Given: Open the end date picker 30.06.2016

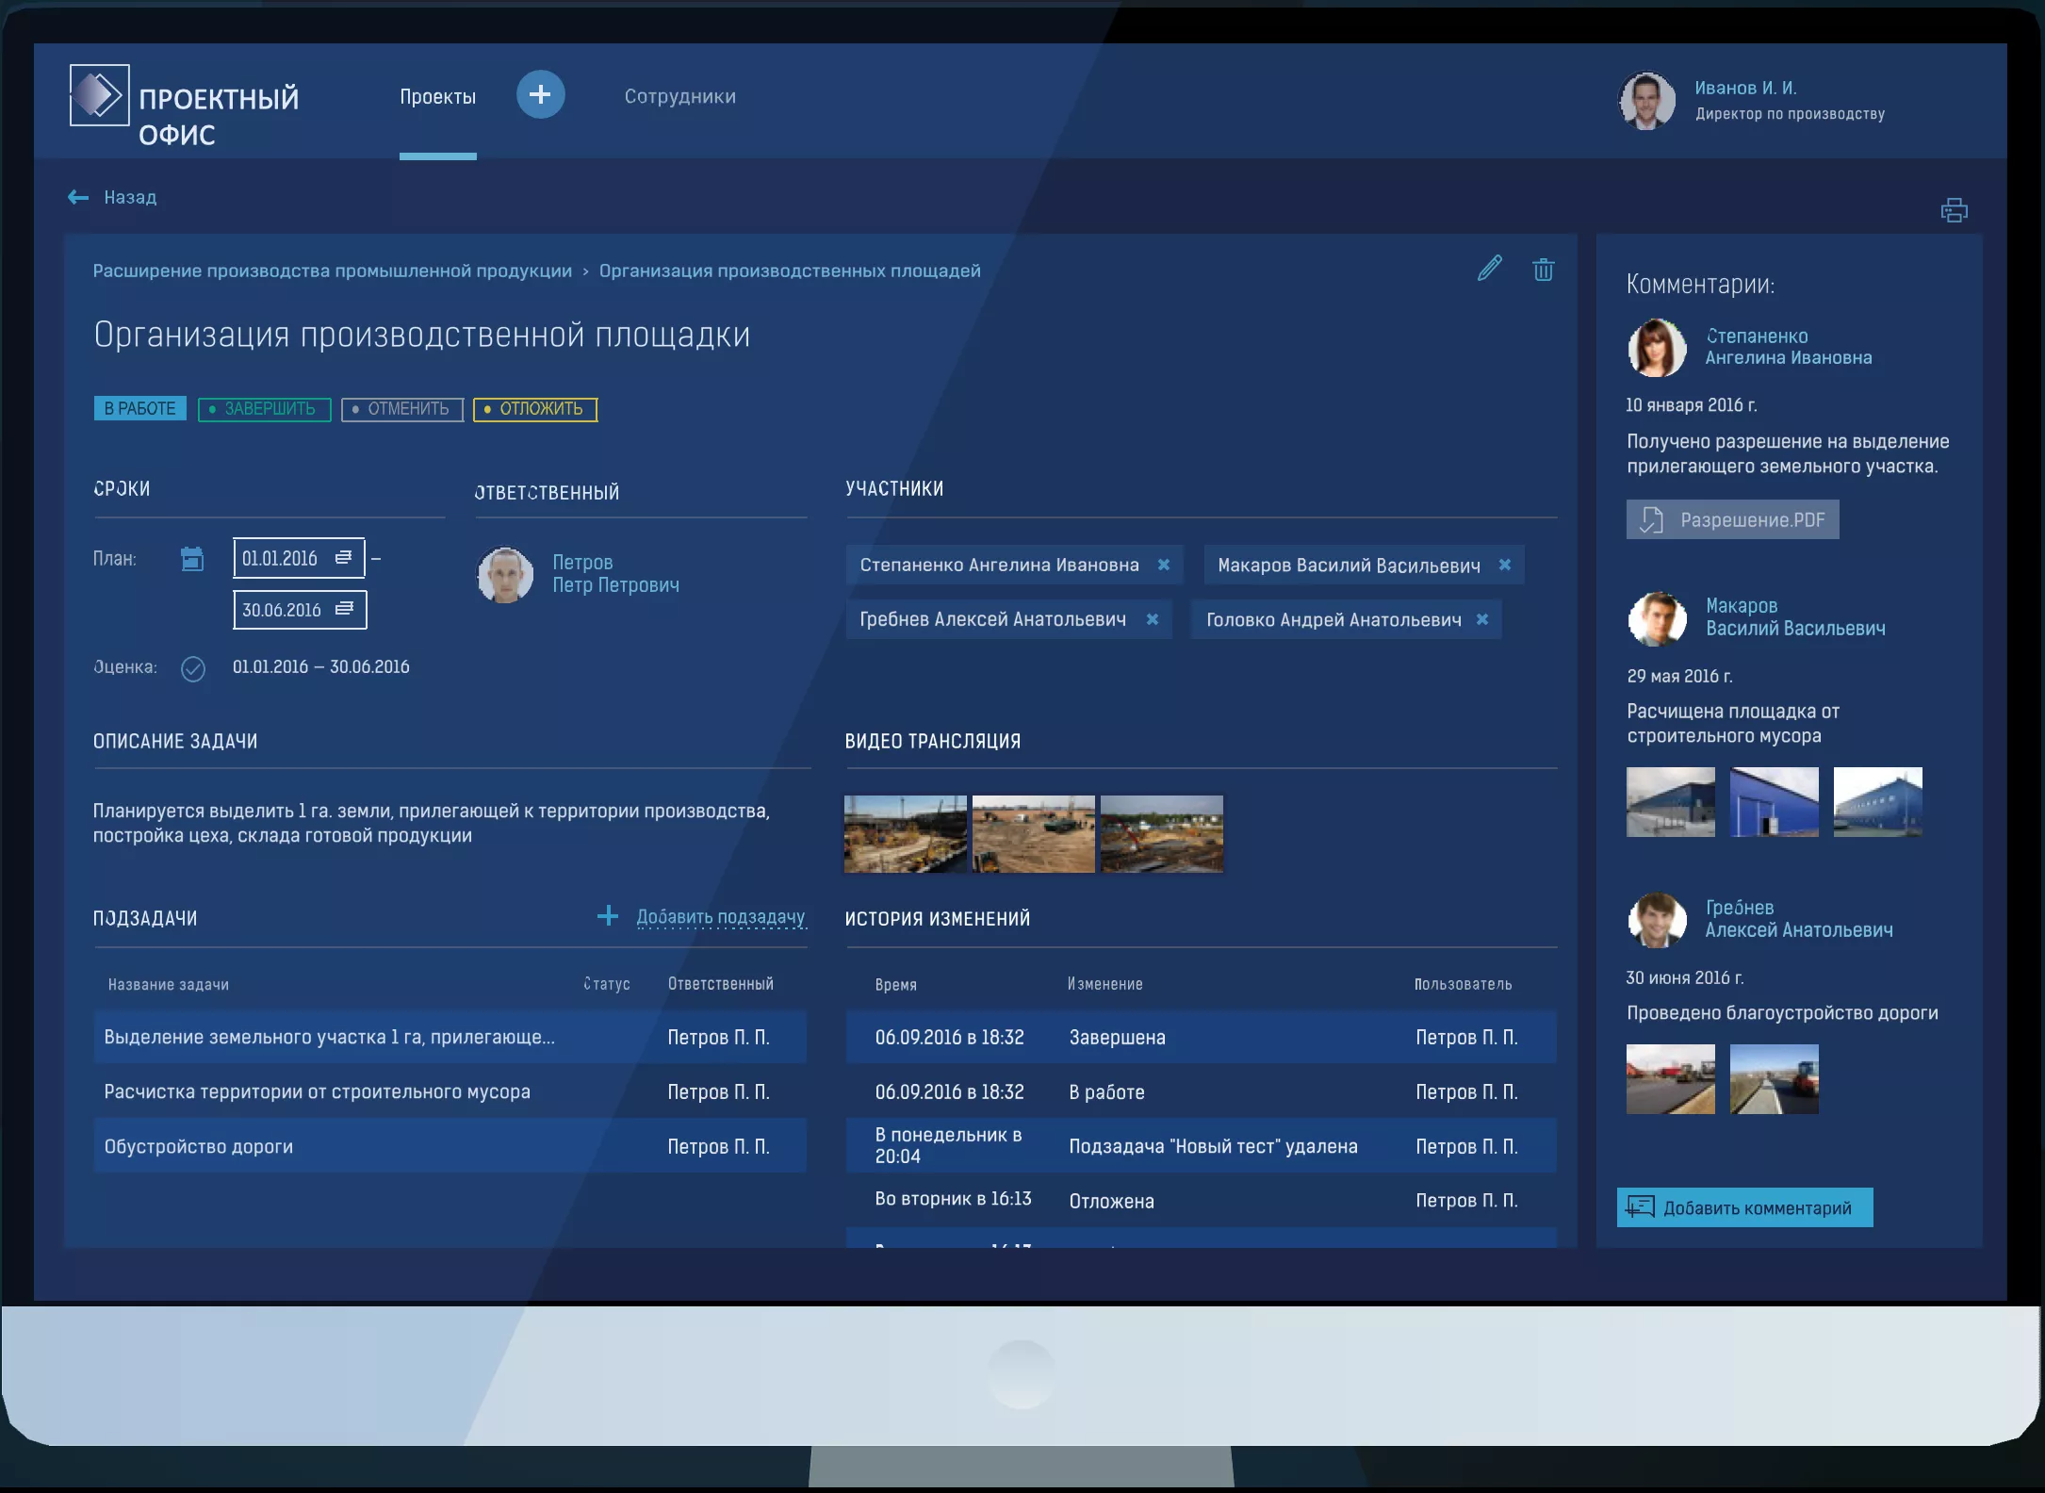Looking at the screenshot, I should (300, 610).
